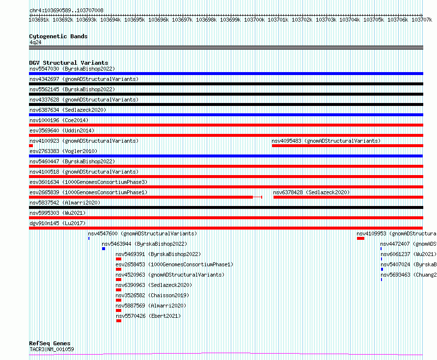Click the 103691k ruler position label
The image size is (437, 360).
click(39, 20)
